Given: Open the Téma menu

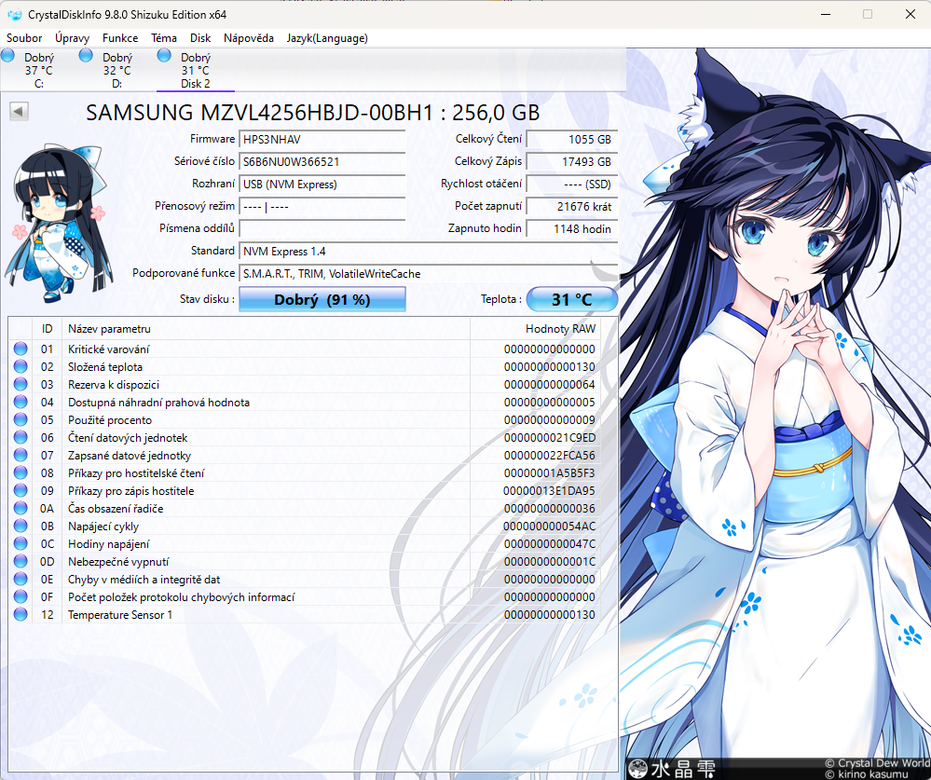Looking at the screenshot, I should tap(164, 38).
